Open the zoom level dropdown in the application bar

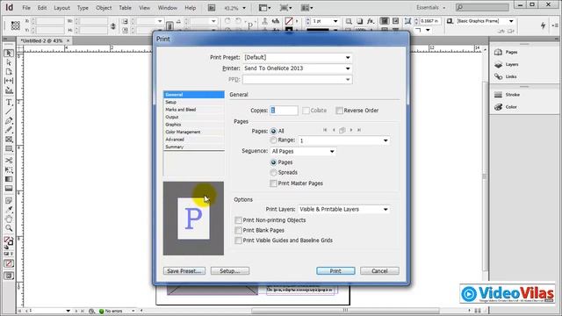(244, 8)
